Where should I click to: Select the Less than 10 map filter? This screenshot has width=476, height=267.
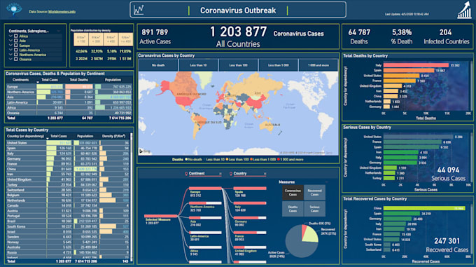[198, 65]
